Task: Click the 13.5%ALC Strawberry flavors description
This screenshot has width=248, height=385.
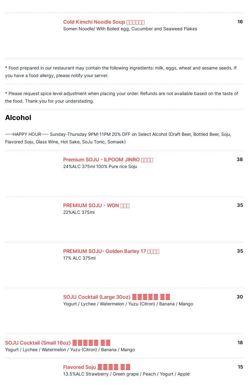Action: click(126, 374)
